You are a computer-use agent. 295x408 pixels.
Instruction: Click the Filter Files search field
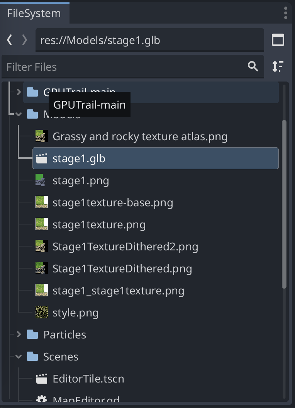(124, 66)
